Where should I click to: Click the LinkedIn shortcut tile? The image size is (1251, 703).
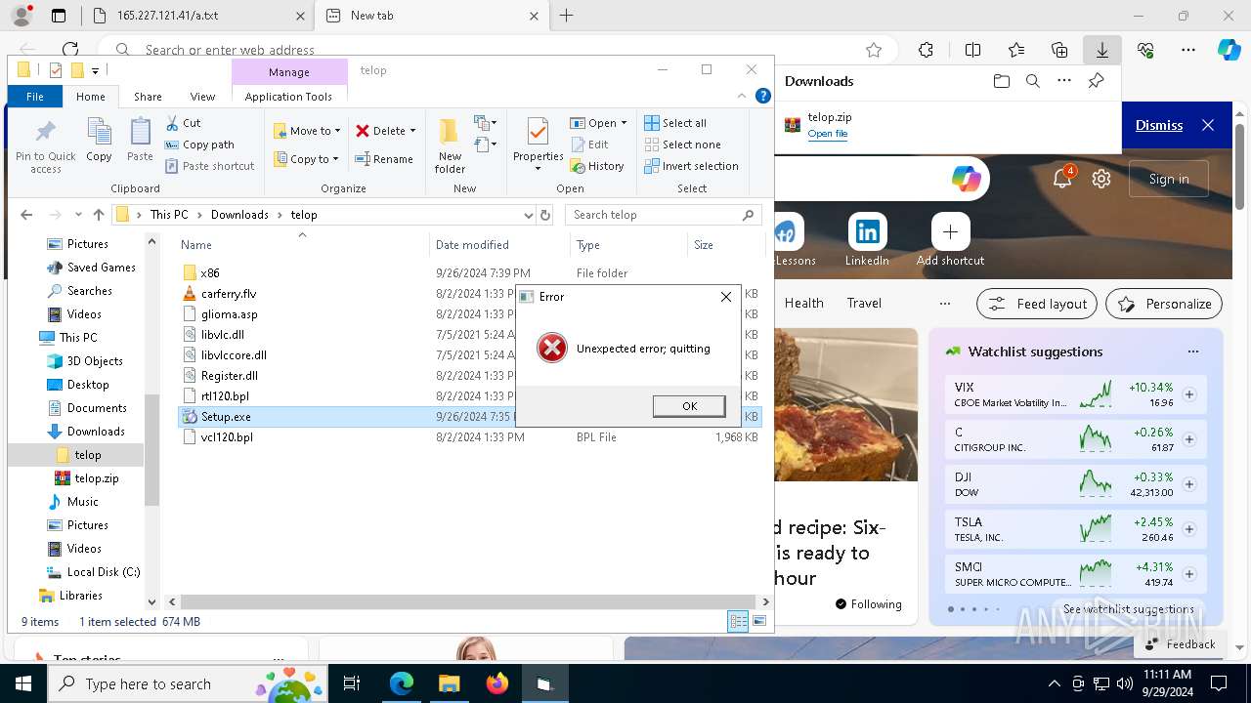[867, 240]
